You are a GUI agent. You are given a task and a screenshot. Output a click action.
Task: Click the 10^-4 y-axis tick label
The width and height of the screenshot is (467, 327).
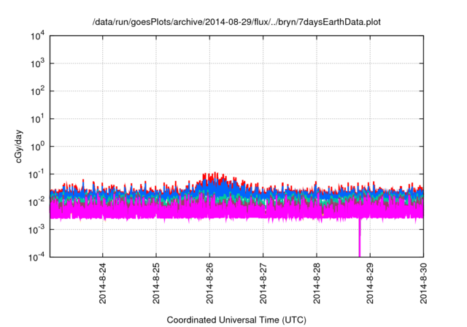pyautogui.click(x=36, y=256)
